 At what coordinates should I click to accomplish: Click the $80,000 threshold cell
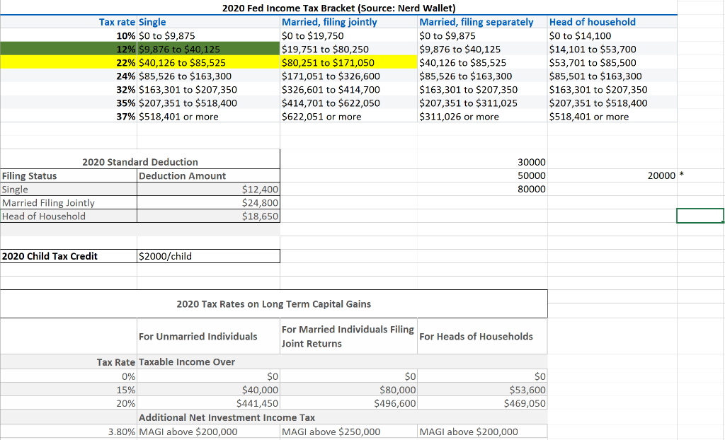[348, 390]
